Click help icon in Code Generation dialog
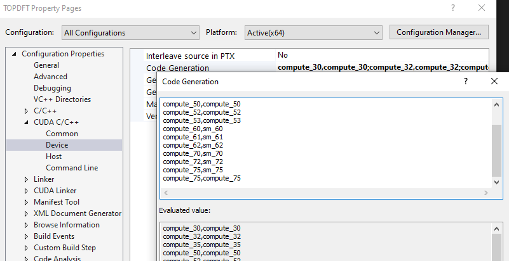This screenshot has width=509, height=261. click(x=466, y=81)
